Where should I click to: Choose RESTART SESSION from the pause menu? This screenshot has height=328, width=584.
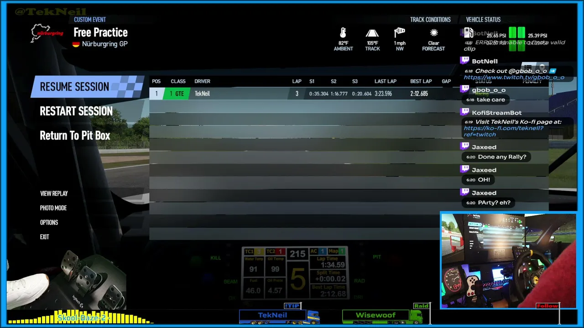point(76,111)
